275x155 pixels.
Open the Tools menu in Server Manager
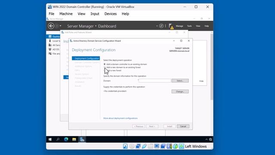pos(189,26)
